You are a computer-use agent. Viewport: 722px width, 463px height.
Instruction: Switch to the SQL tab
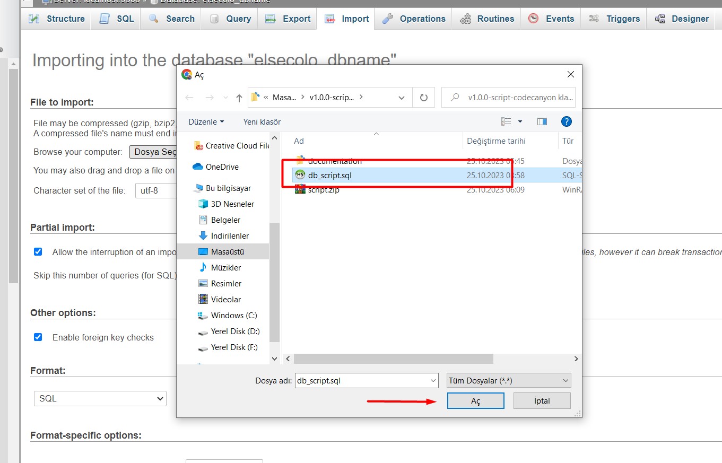point(117,19)
